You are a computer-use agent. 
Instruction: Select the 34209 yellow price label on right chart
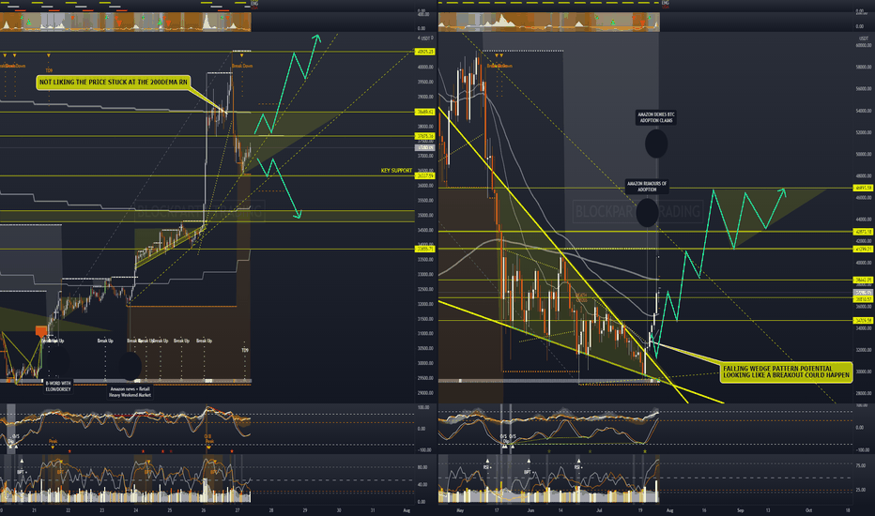[863, 320]
